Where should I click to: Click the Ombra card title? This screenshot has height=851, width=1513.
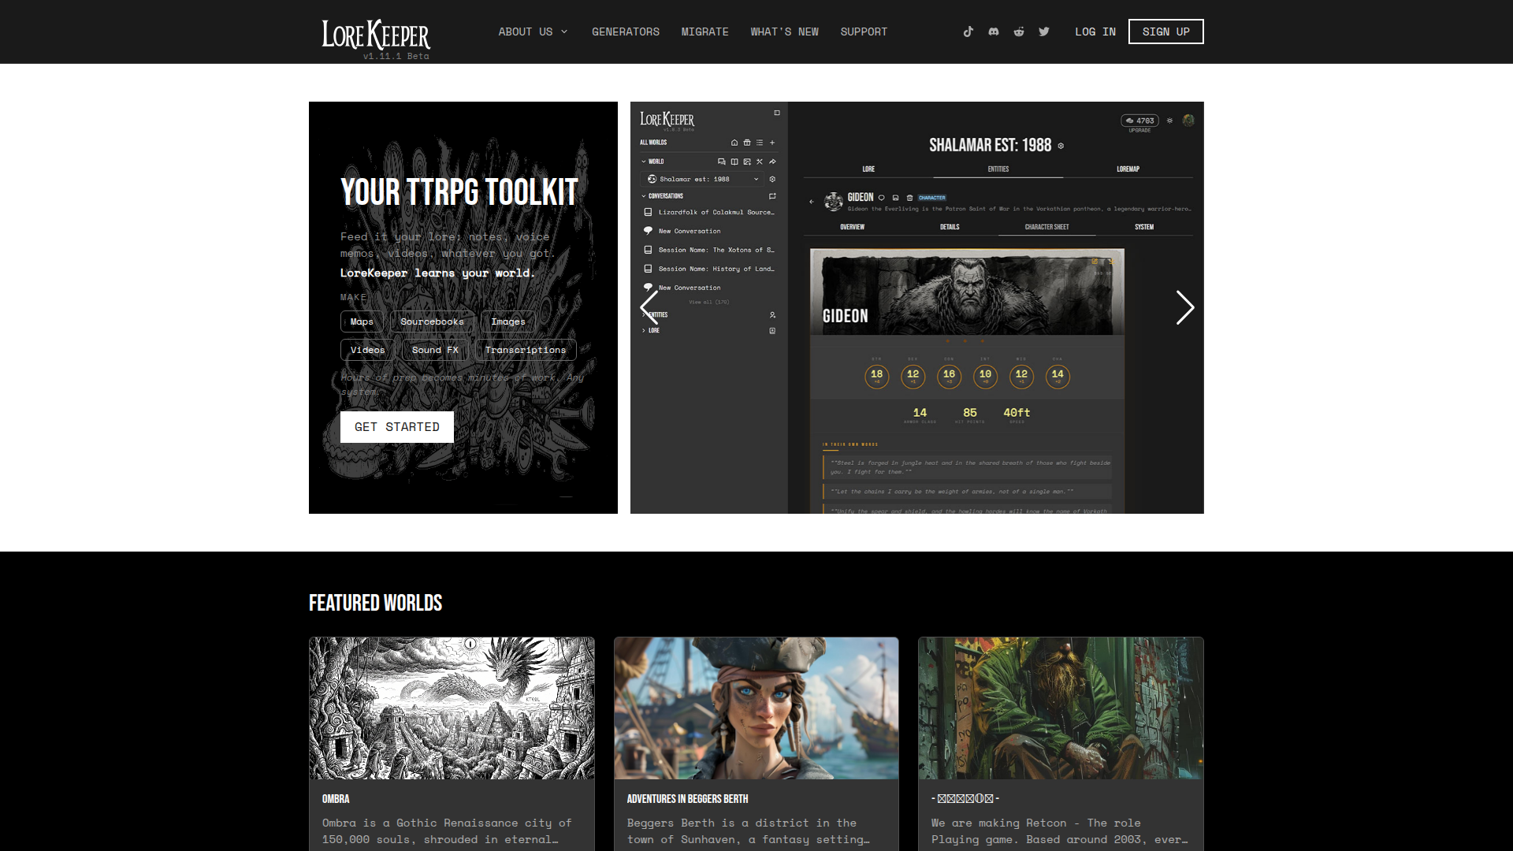336,799
